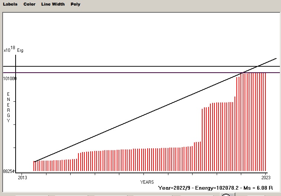The width and height of the screenshot is (281, 196).
Task: Click the 2023 label on x-axis
Action: tap(266, 176)
